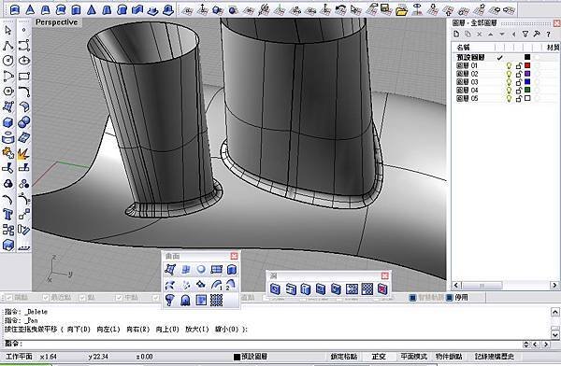The height and width of the screenshot is (366, 561).
Task: Click command history up arrow
Action: pos(554,312)
